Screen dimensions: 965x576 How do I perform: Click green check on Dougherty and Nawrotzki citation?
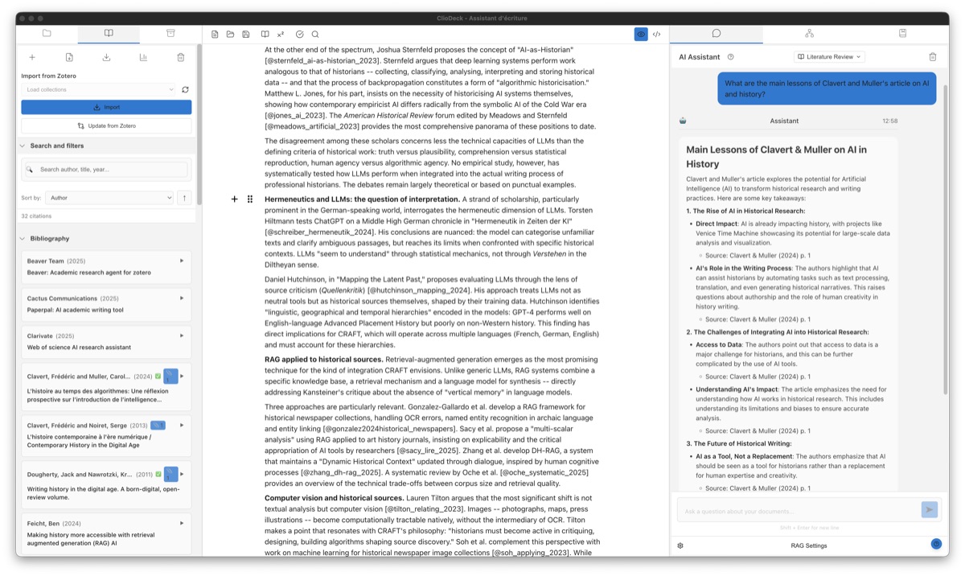point(158,474)
